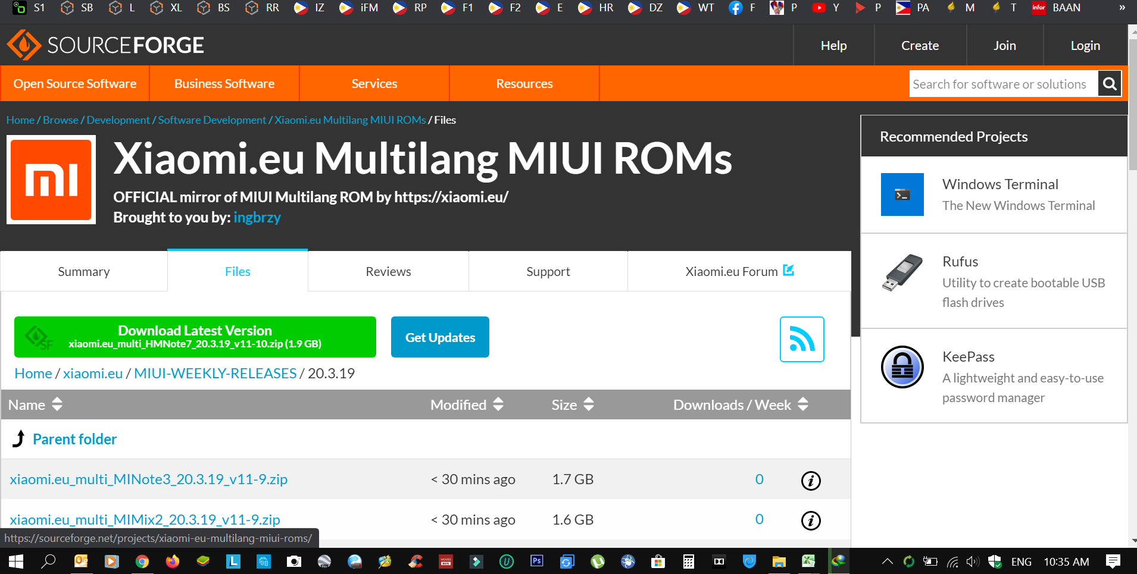Image resolution: width=1137 pixels, height=574 pixels.
Task: Click the SourceForge logo
Action: 105,45
